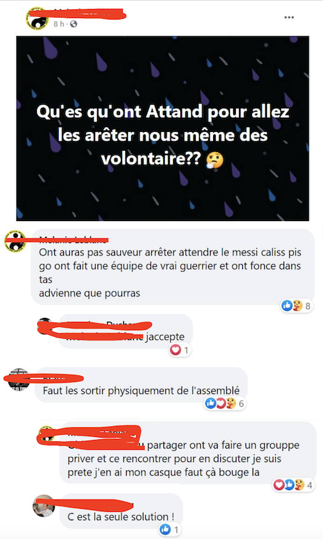View reactions with count 8 on first comment
Screen dimensions: 323x539
[297, 306]
